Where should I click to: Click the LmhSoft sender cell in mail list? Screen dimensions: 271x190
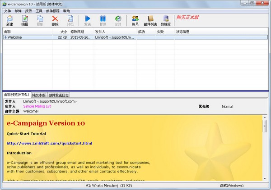(x=114, y=37)
